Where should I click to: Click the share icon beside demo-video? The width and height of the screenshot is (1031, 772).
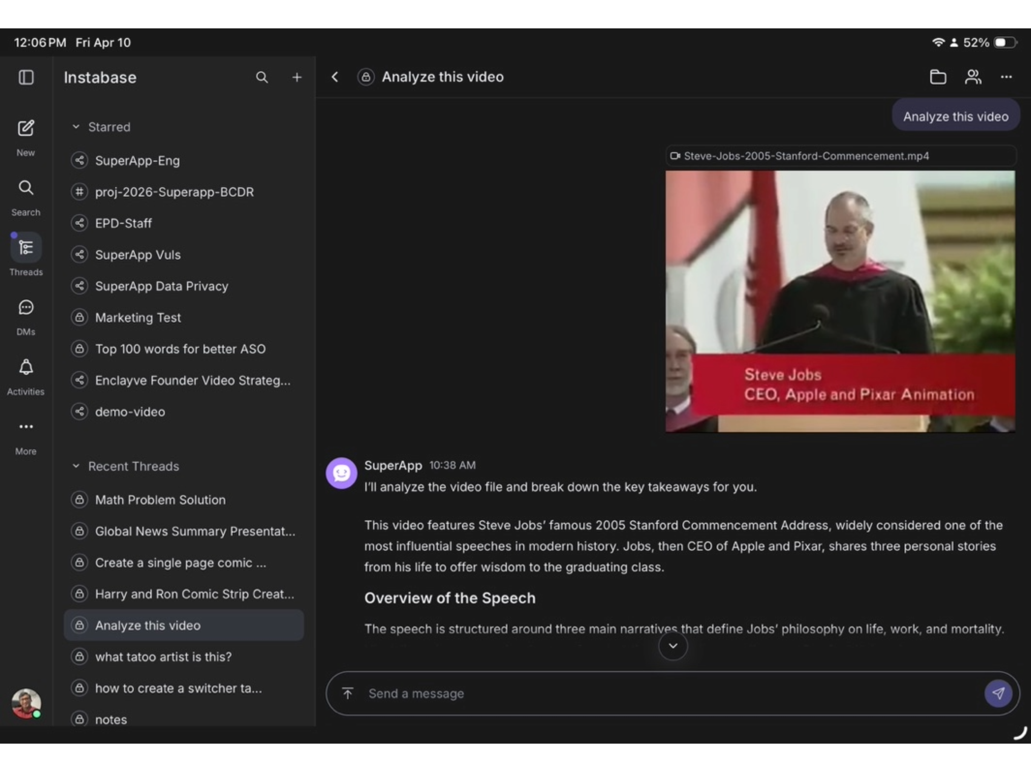click(80, 412)
